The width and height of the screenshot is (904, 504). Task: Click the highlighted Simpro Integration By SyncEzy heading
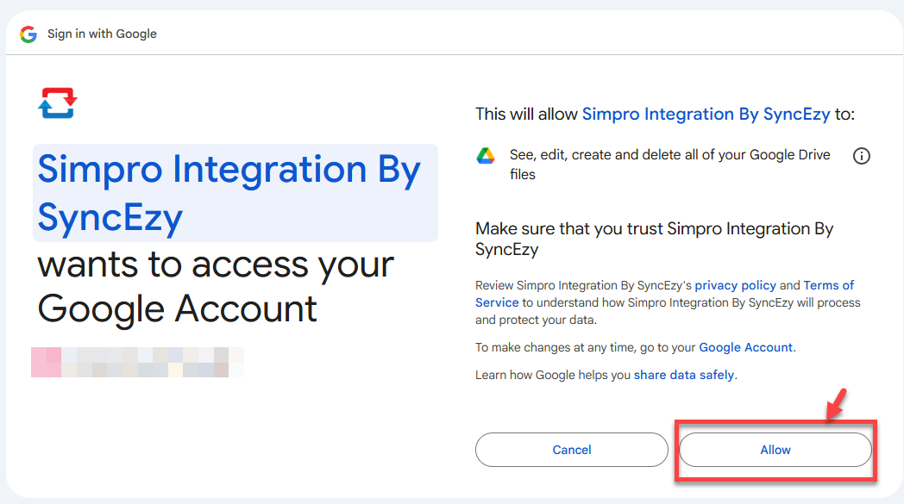235,193
